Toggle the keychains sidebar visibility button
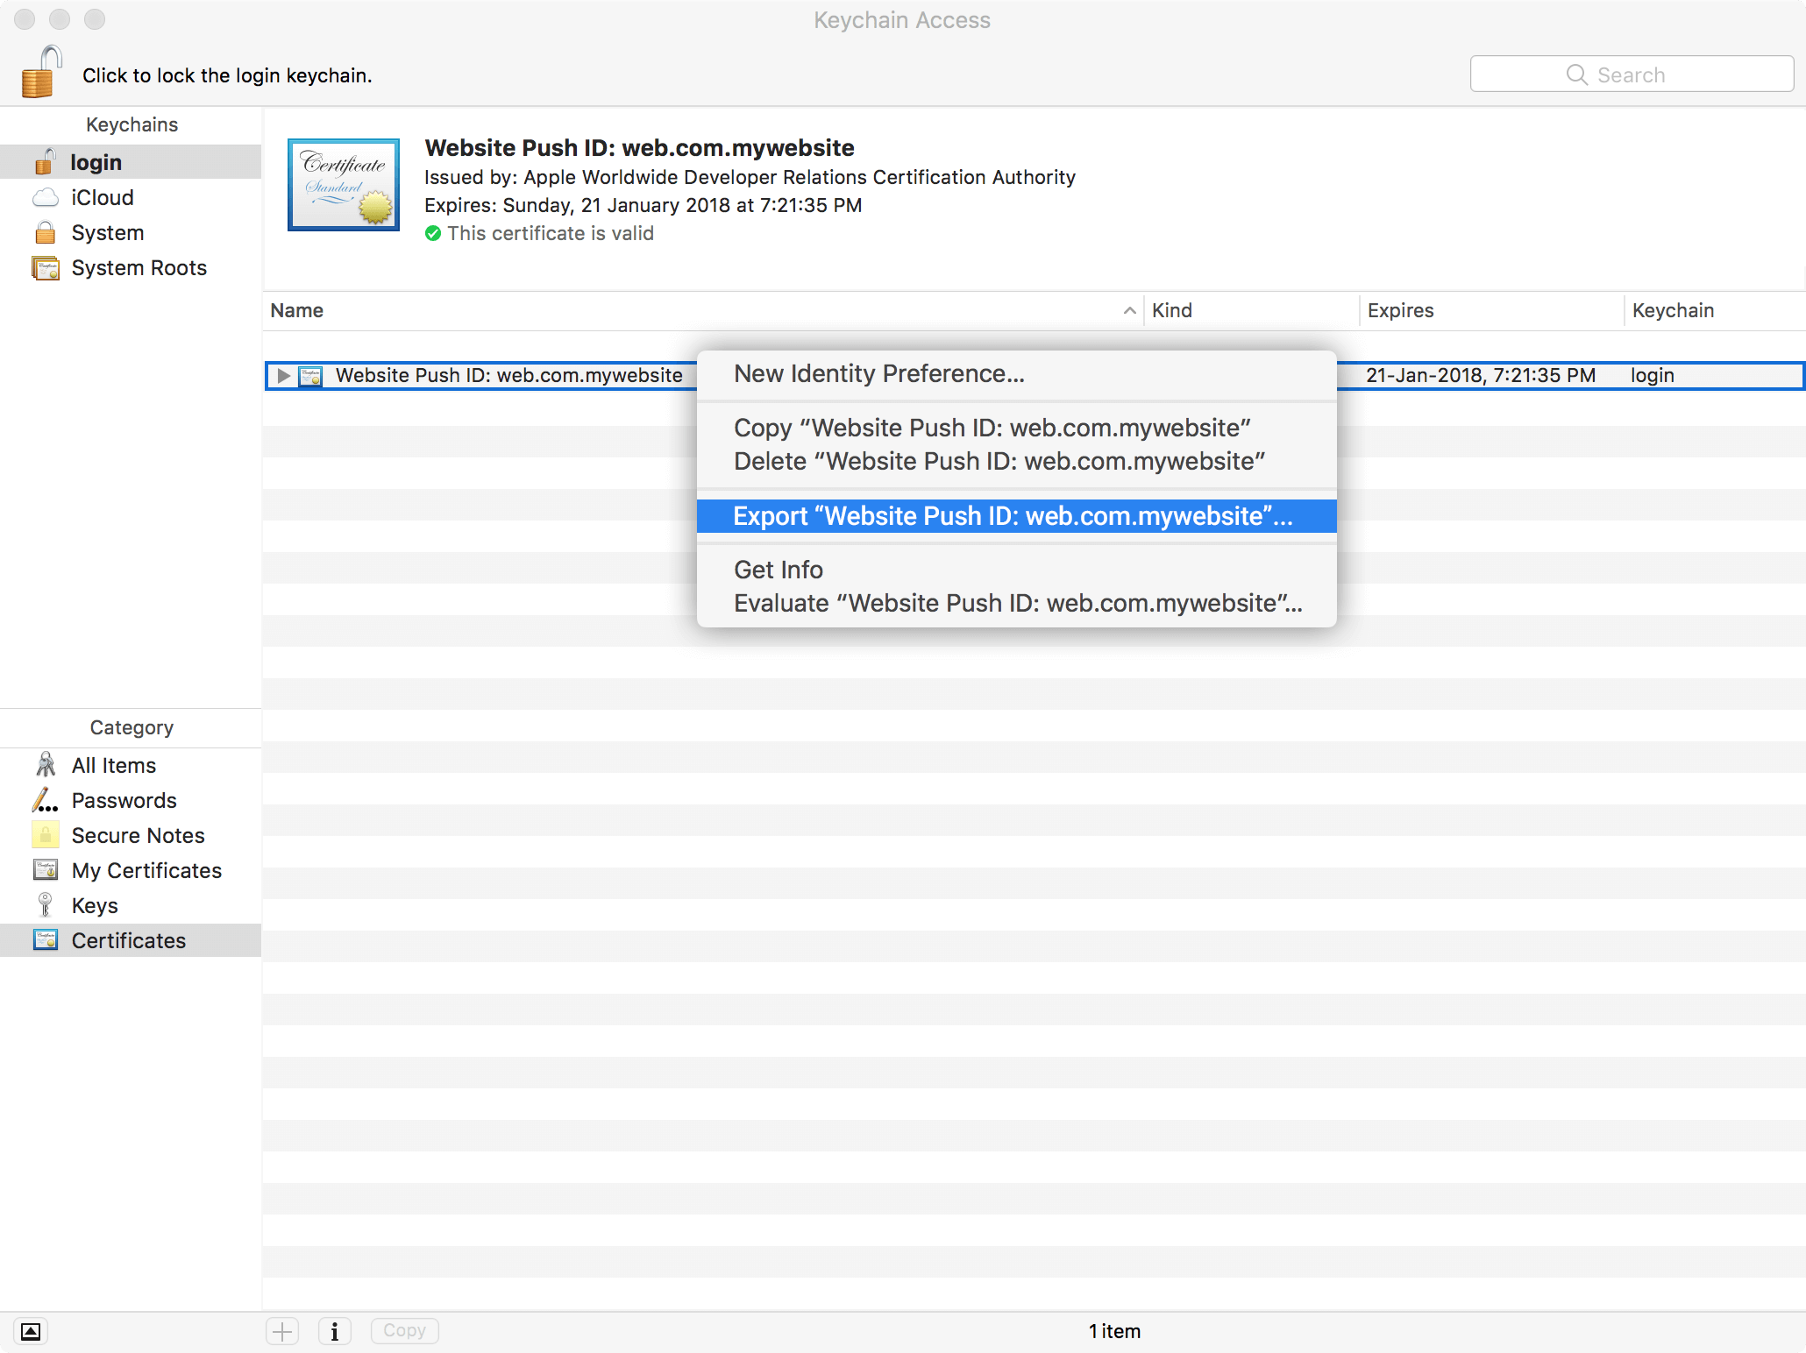The width and height of the screenshot is (1806, 1353). (x=31, y=1332)
